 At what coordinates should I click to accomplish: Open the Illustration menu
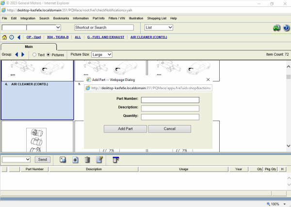click(136, 18)
